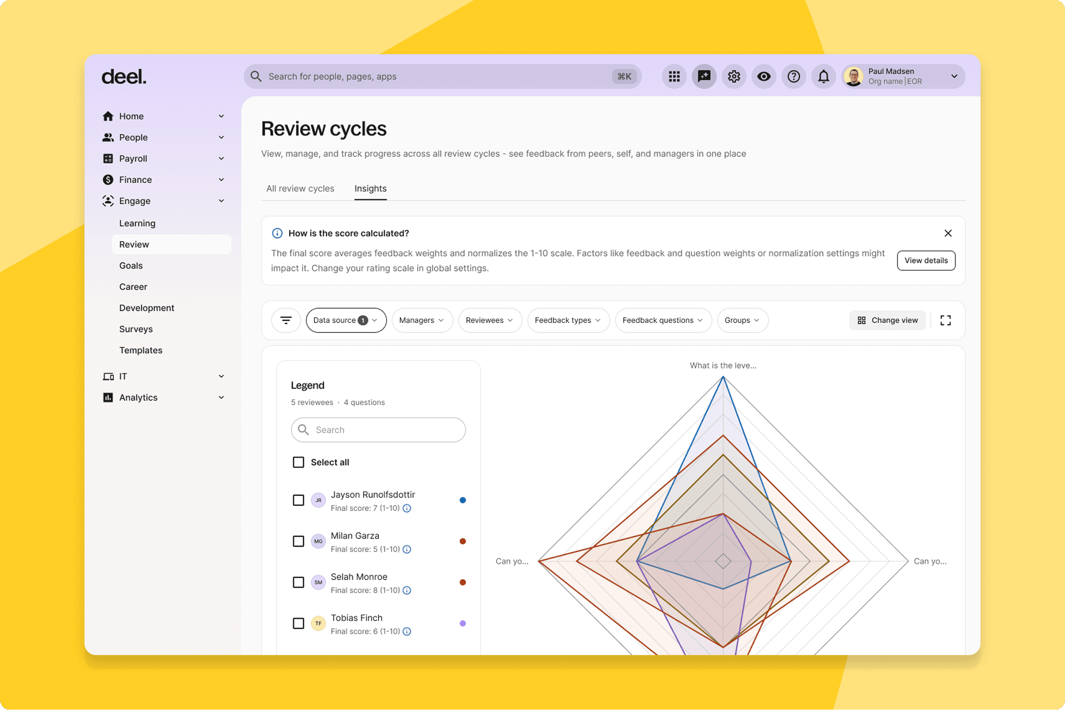Viewport: 1065px width, 710px height.
Task: Dismiss the score calculation banner
Action: 948,234
